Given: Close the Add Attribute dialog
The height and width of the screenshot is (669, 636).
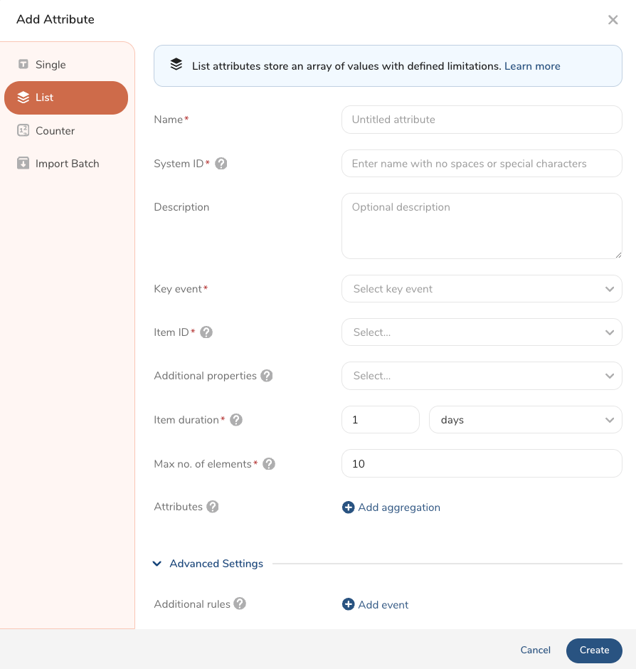Looking at the screenshot, I should point(613,20).
